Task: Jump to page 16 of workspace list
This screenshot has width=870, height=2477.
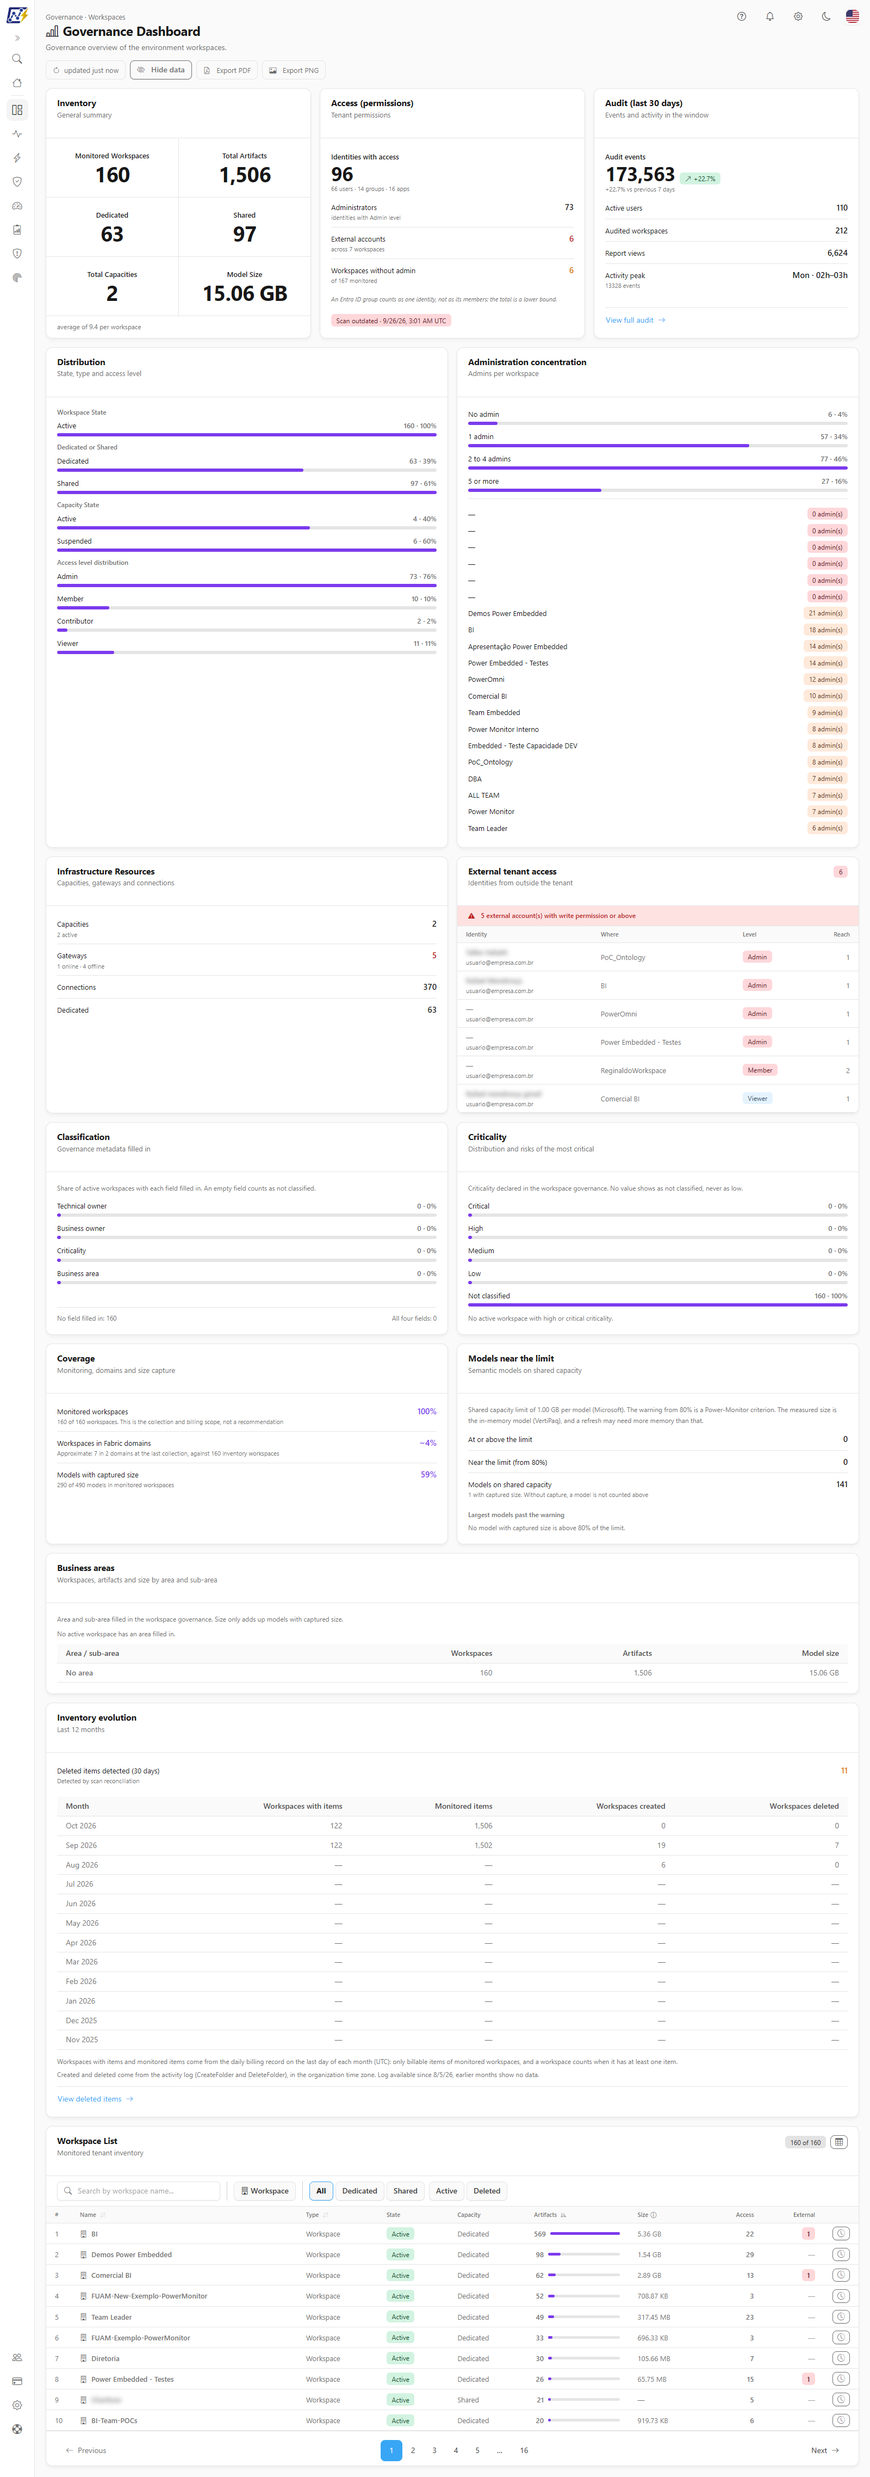Action: 524,2450
